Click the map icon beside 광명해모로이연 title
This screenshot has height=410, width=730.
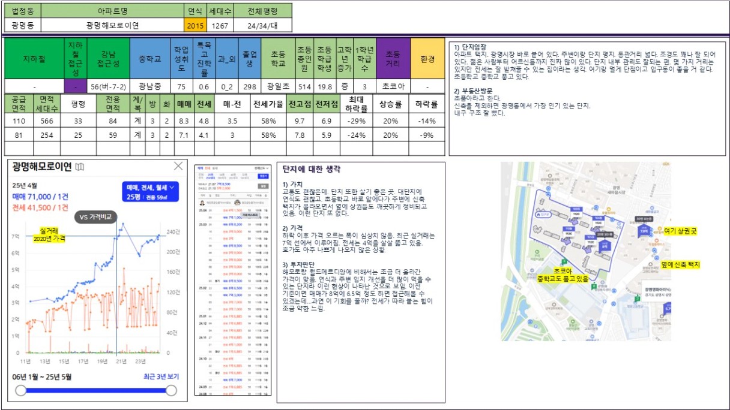[x=80, y=167]
